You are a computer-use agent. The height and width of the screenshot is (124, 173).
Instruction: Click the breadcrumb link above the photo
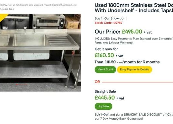[38, 7]
